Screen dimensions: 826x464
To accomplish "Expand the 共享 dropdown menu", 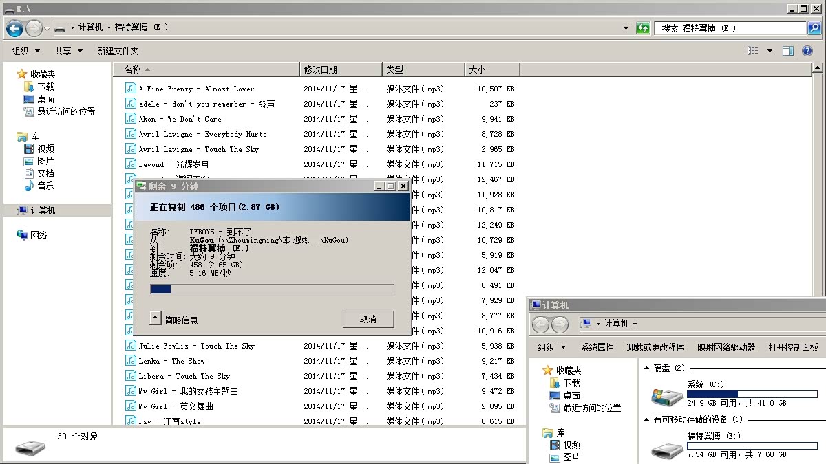I will (68, 51).
